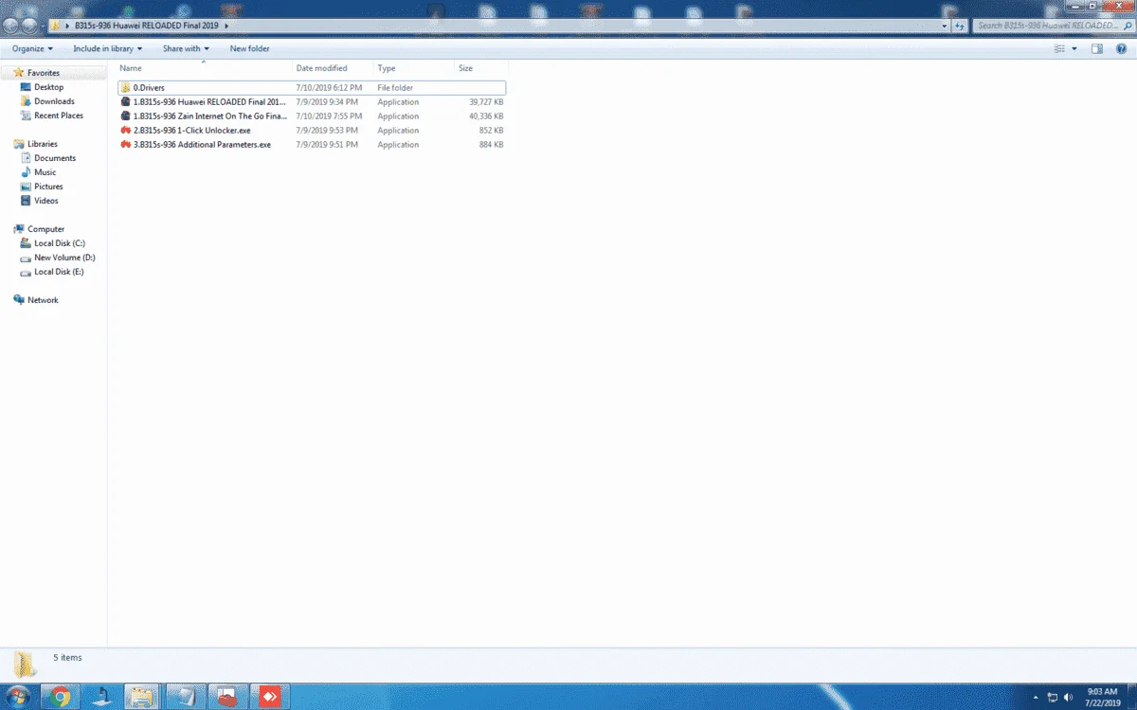
Task: Select the 1-Click Unlocker.exe Huawei icon
Action: click(125, 130)
